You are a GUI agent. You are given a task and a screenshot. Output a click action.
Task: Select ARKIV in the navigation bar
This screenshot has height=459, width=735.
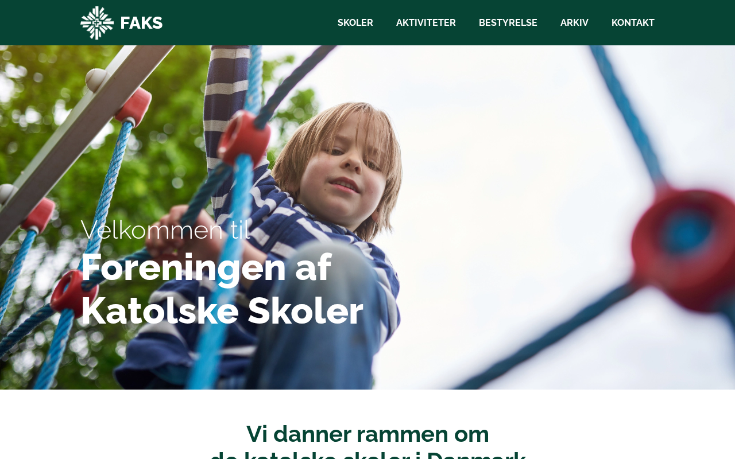(x=574, y=23)
